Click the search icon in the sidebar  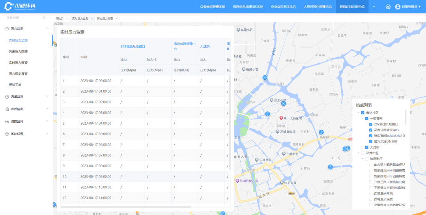pos(44,18)
